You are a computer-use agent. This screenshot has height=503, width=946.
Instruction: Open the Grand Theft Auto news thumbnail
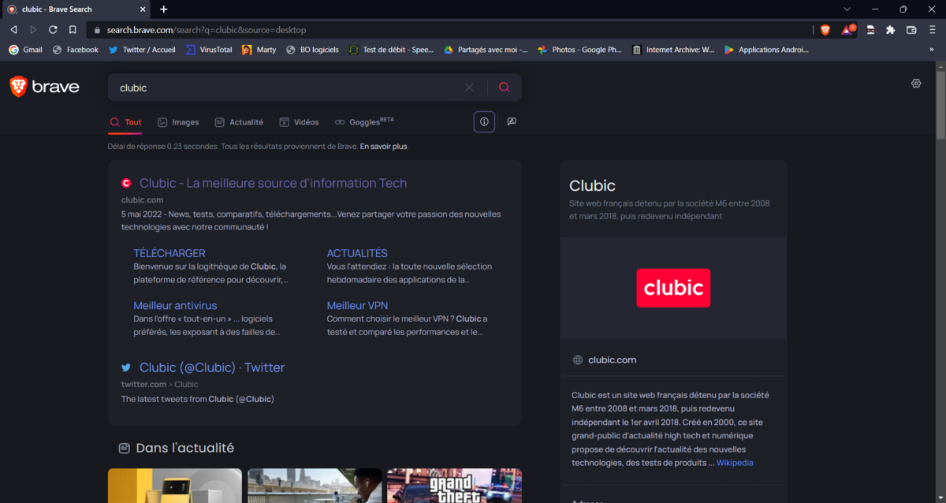tap(454, 486)
